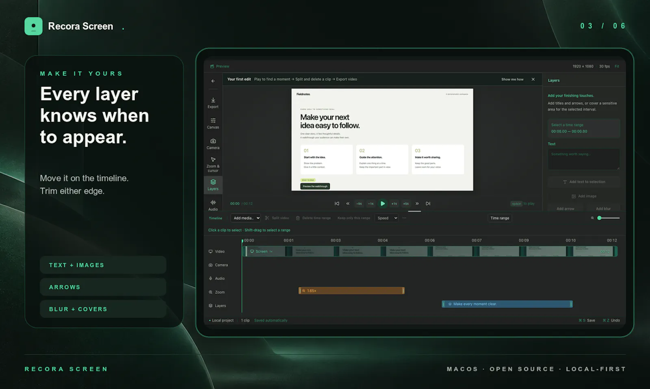Click Add text to selection
This screenshot has width=650, height=389.
point(584,182)
